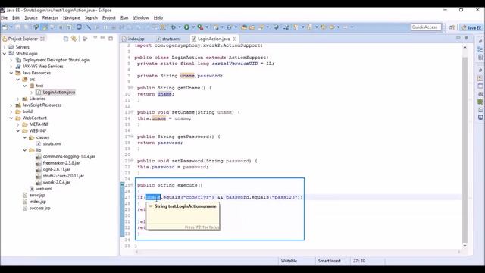Viewport: 485px width, 273px height.
Task: Switch to the index.jsp editor tab
Action: pyautogui.click(x=133, y=39)
